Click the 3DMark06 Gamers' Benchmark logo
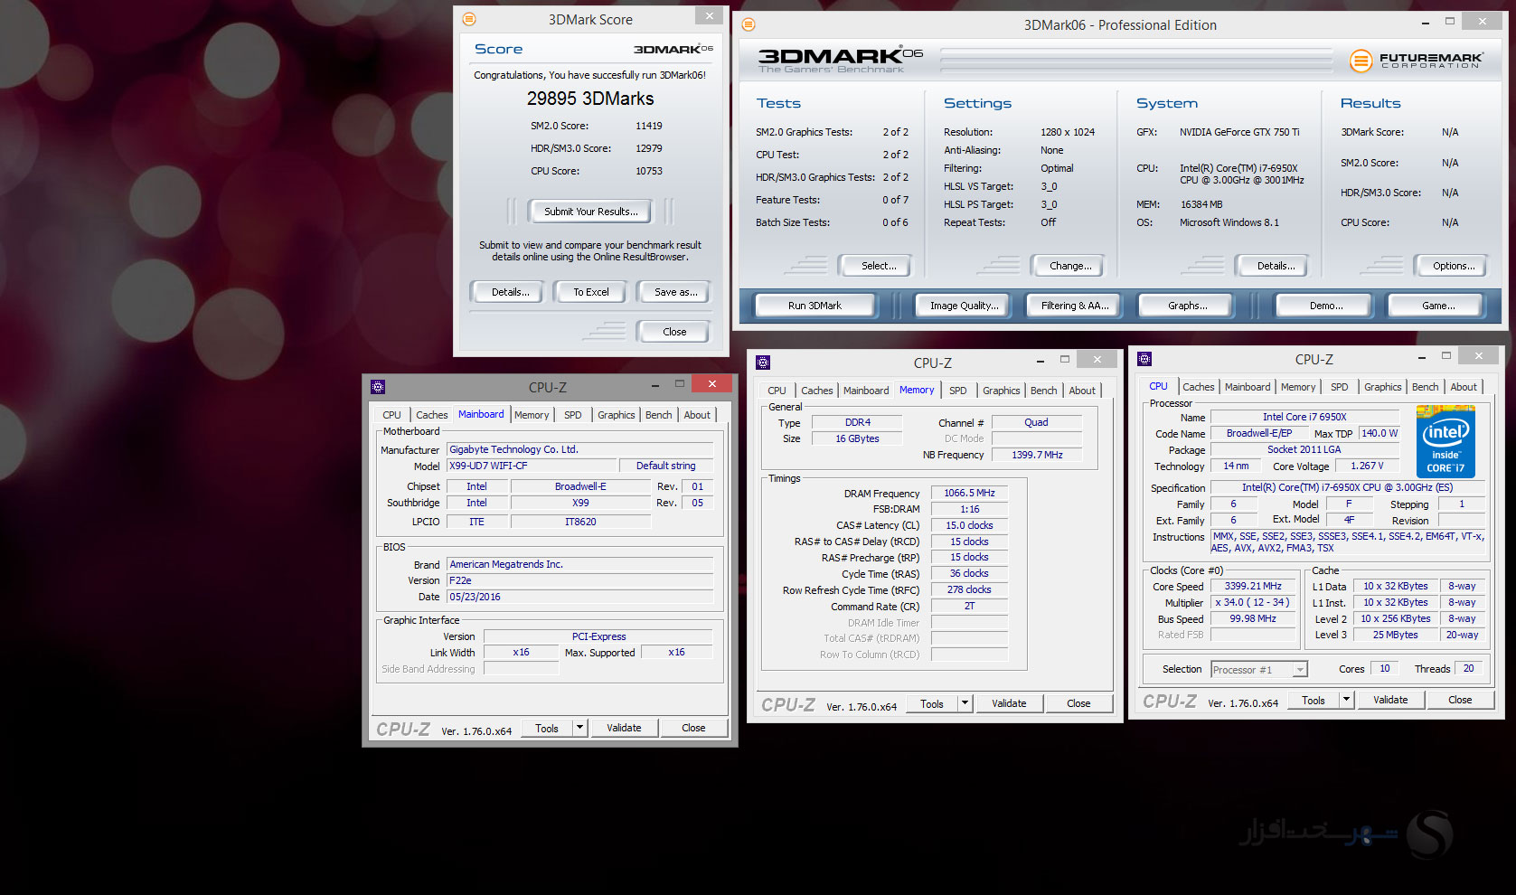This screenshot has width=1516, height=895. pos(840,60)
